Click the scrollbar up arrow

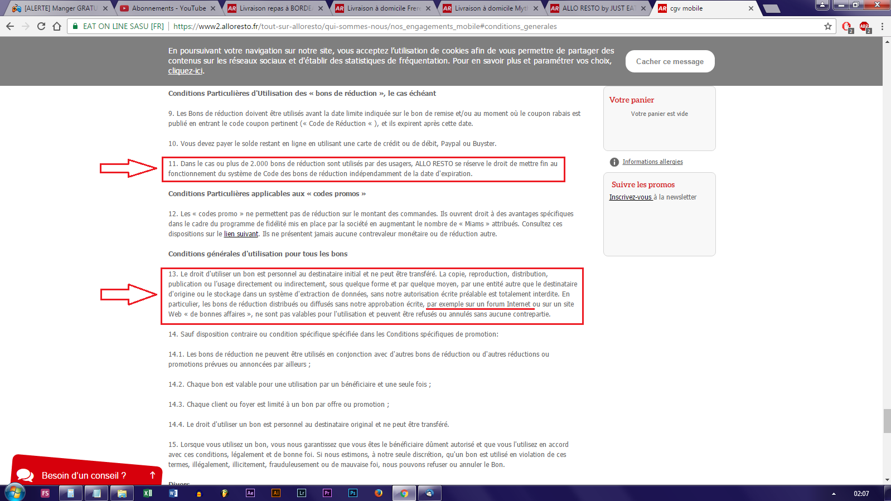click(x=887, y=42)
